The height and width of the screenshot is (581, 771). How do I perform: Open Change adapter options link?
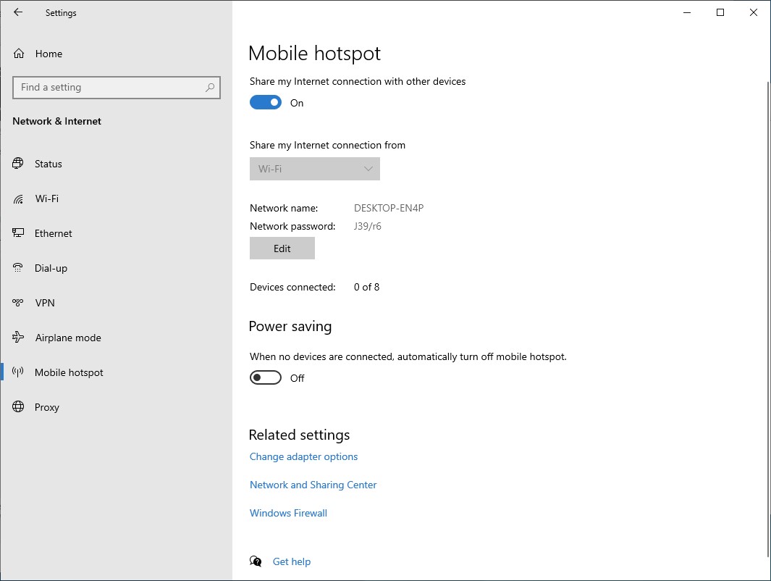303,456
